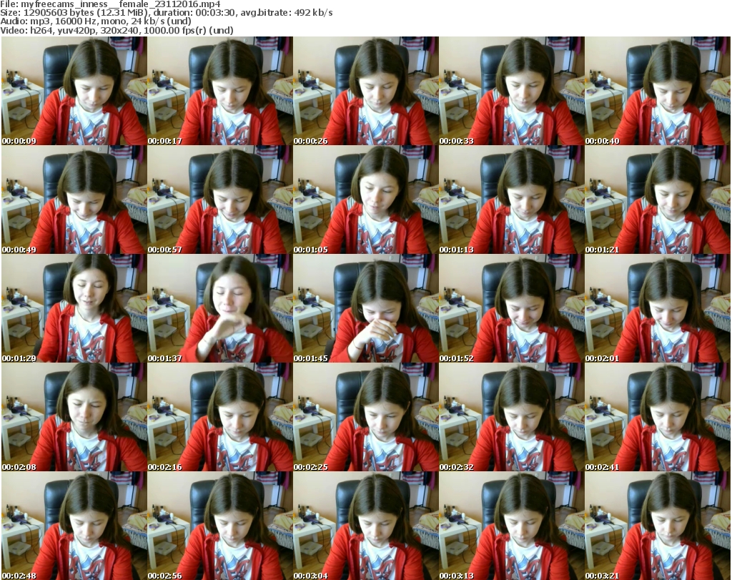Select the frame stamped 00:01:29
732x580 pixels.
pyautogui.click(x=74, y=309)
